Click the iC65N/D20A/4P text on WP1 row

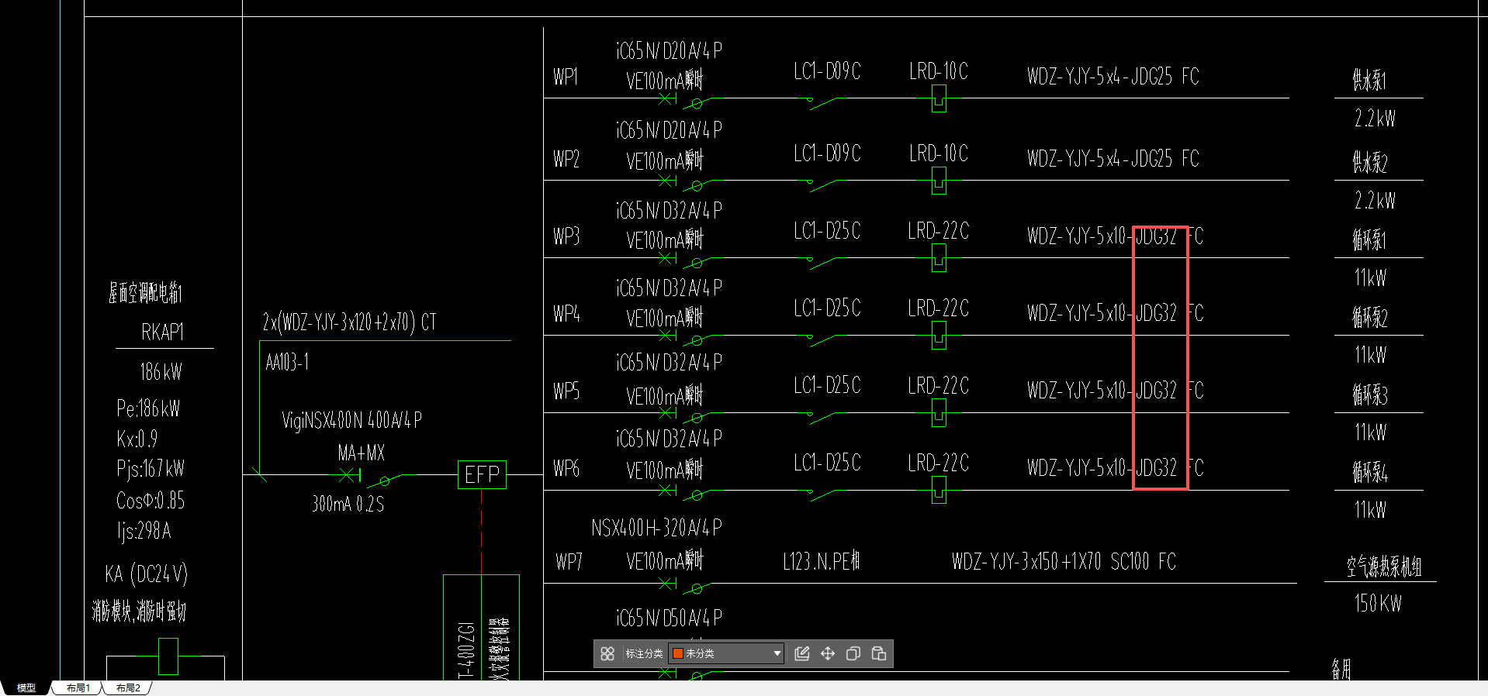669,51
